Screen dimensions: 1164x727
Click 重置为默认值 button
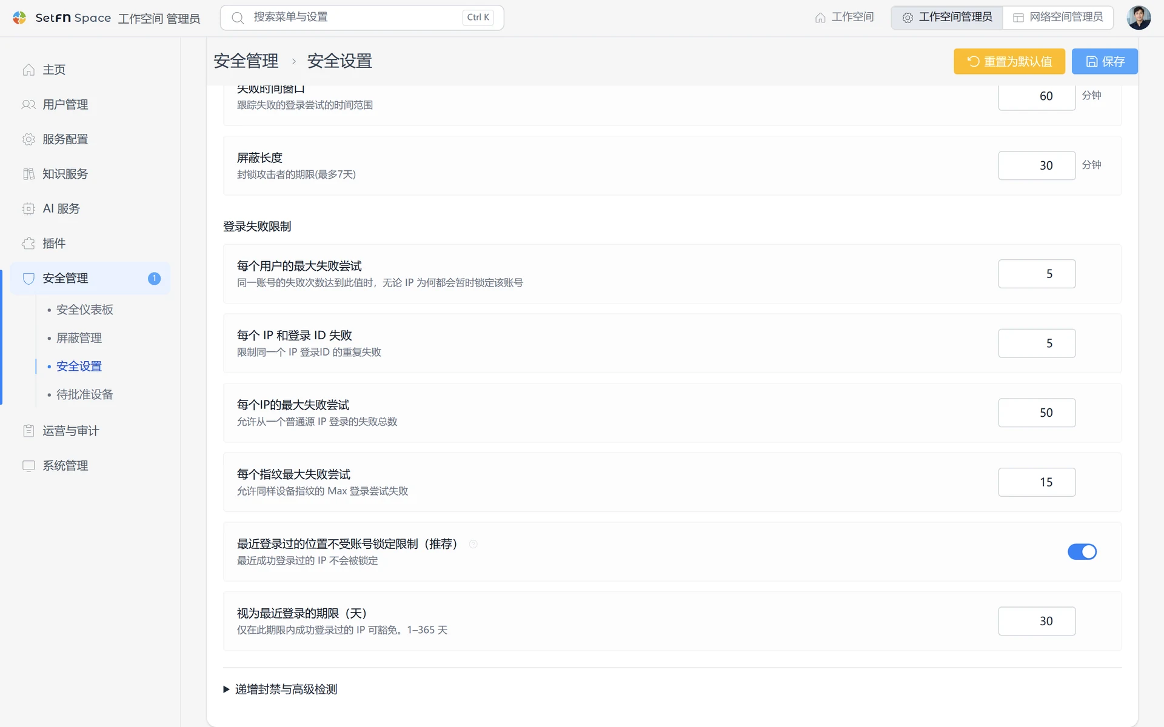click(1009, 61)
